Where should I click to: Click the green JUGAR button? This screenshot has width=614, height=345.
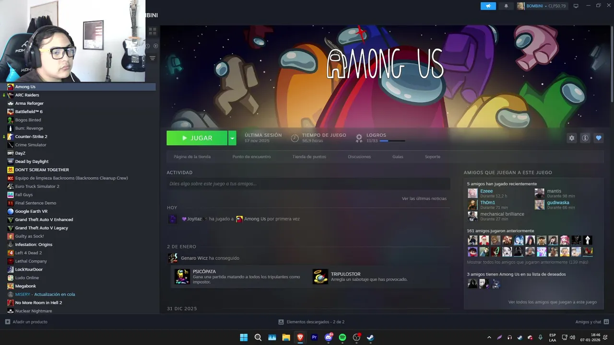click(197, 138)
